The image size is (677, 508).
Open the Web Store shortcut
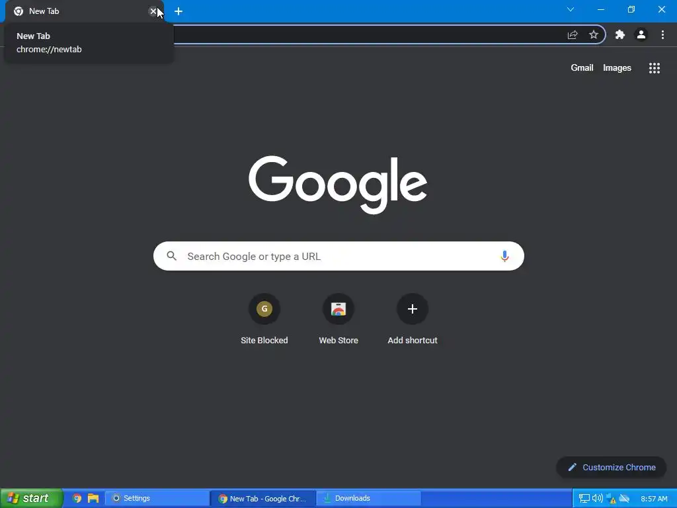point(338,319)
